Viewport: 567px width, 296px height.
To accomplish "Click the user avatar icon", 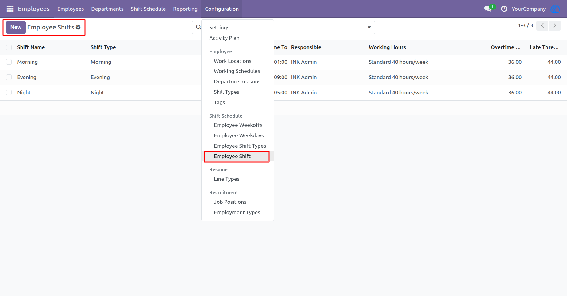I will [555, 9].
